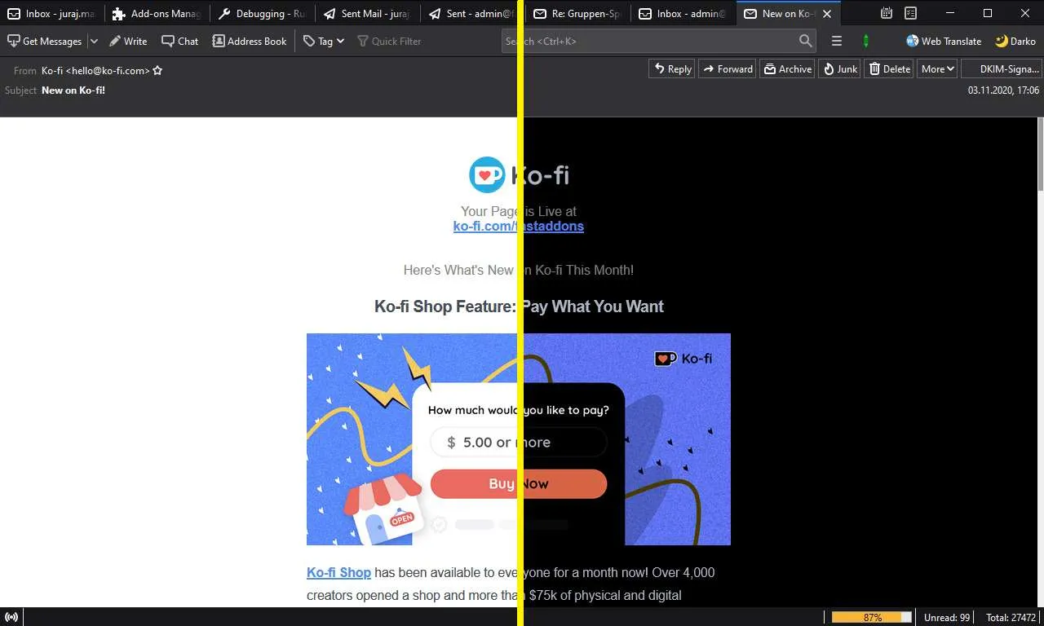Image resolution: width=1044 pixels, height=626 pixels.
Task: Click the search magnifier icon
Action: [806, 41]
